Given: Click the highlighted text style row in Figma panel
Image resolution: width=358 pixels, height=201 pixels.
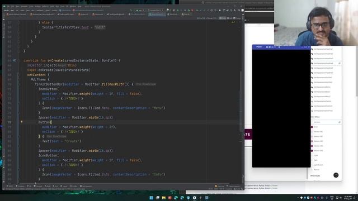Looking at the screenshot, I should (326, 63).
